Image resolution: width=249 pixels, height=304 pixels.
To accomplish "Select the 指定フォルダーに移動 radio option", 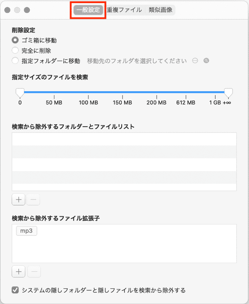I will (15, 61).
